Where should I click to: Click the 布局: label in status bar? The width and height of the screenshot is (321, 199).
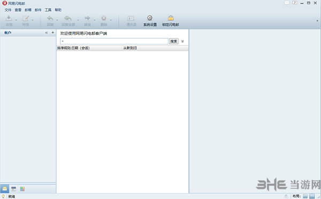pyautogui.click(x=296, y=196)
